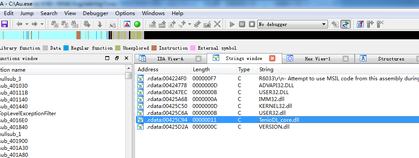This screenshot has height=158, width=419.
Task: Open the Search menu
Action: coord(49,13)
